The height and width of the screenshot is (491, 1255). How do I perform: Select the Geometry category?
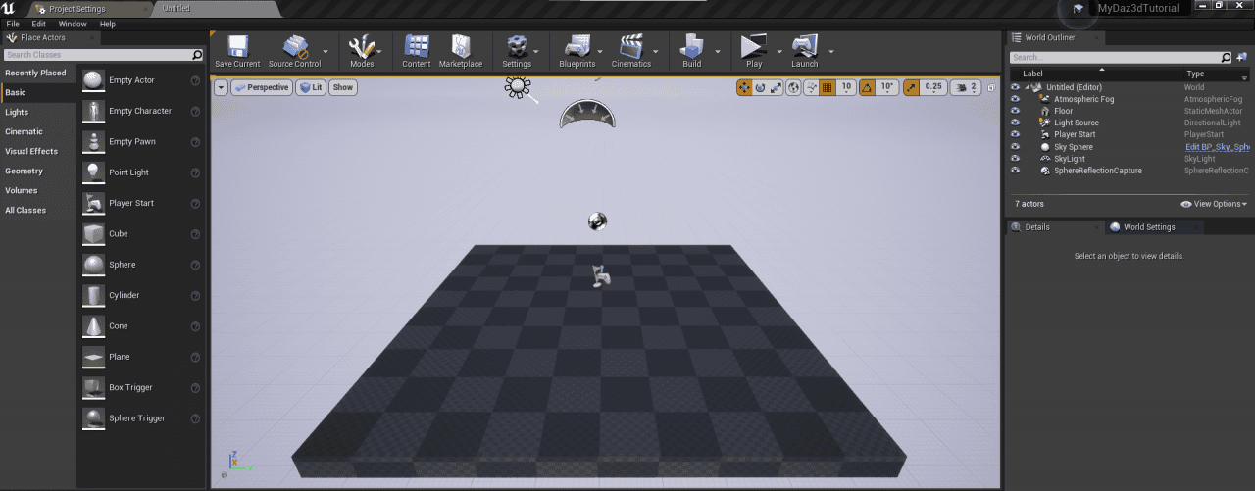tap(25, 171)
